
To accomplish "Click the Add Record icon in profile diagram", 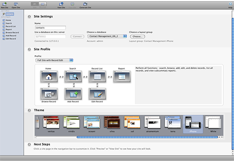I will pos(73,94).
